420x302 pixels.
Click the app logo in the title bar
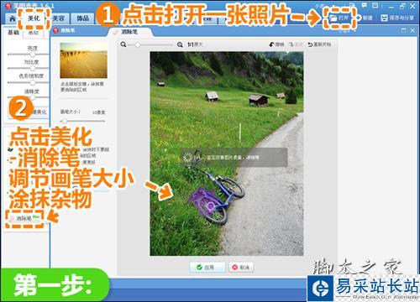point(8,6)
